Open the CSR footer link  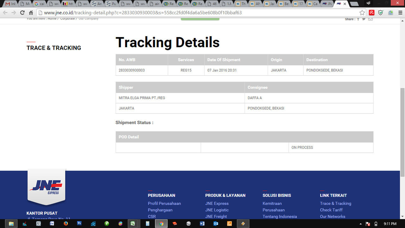(152, 217)
